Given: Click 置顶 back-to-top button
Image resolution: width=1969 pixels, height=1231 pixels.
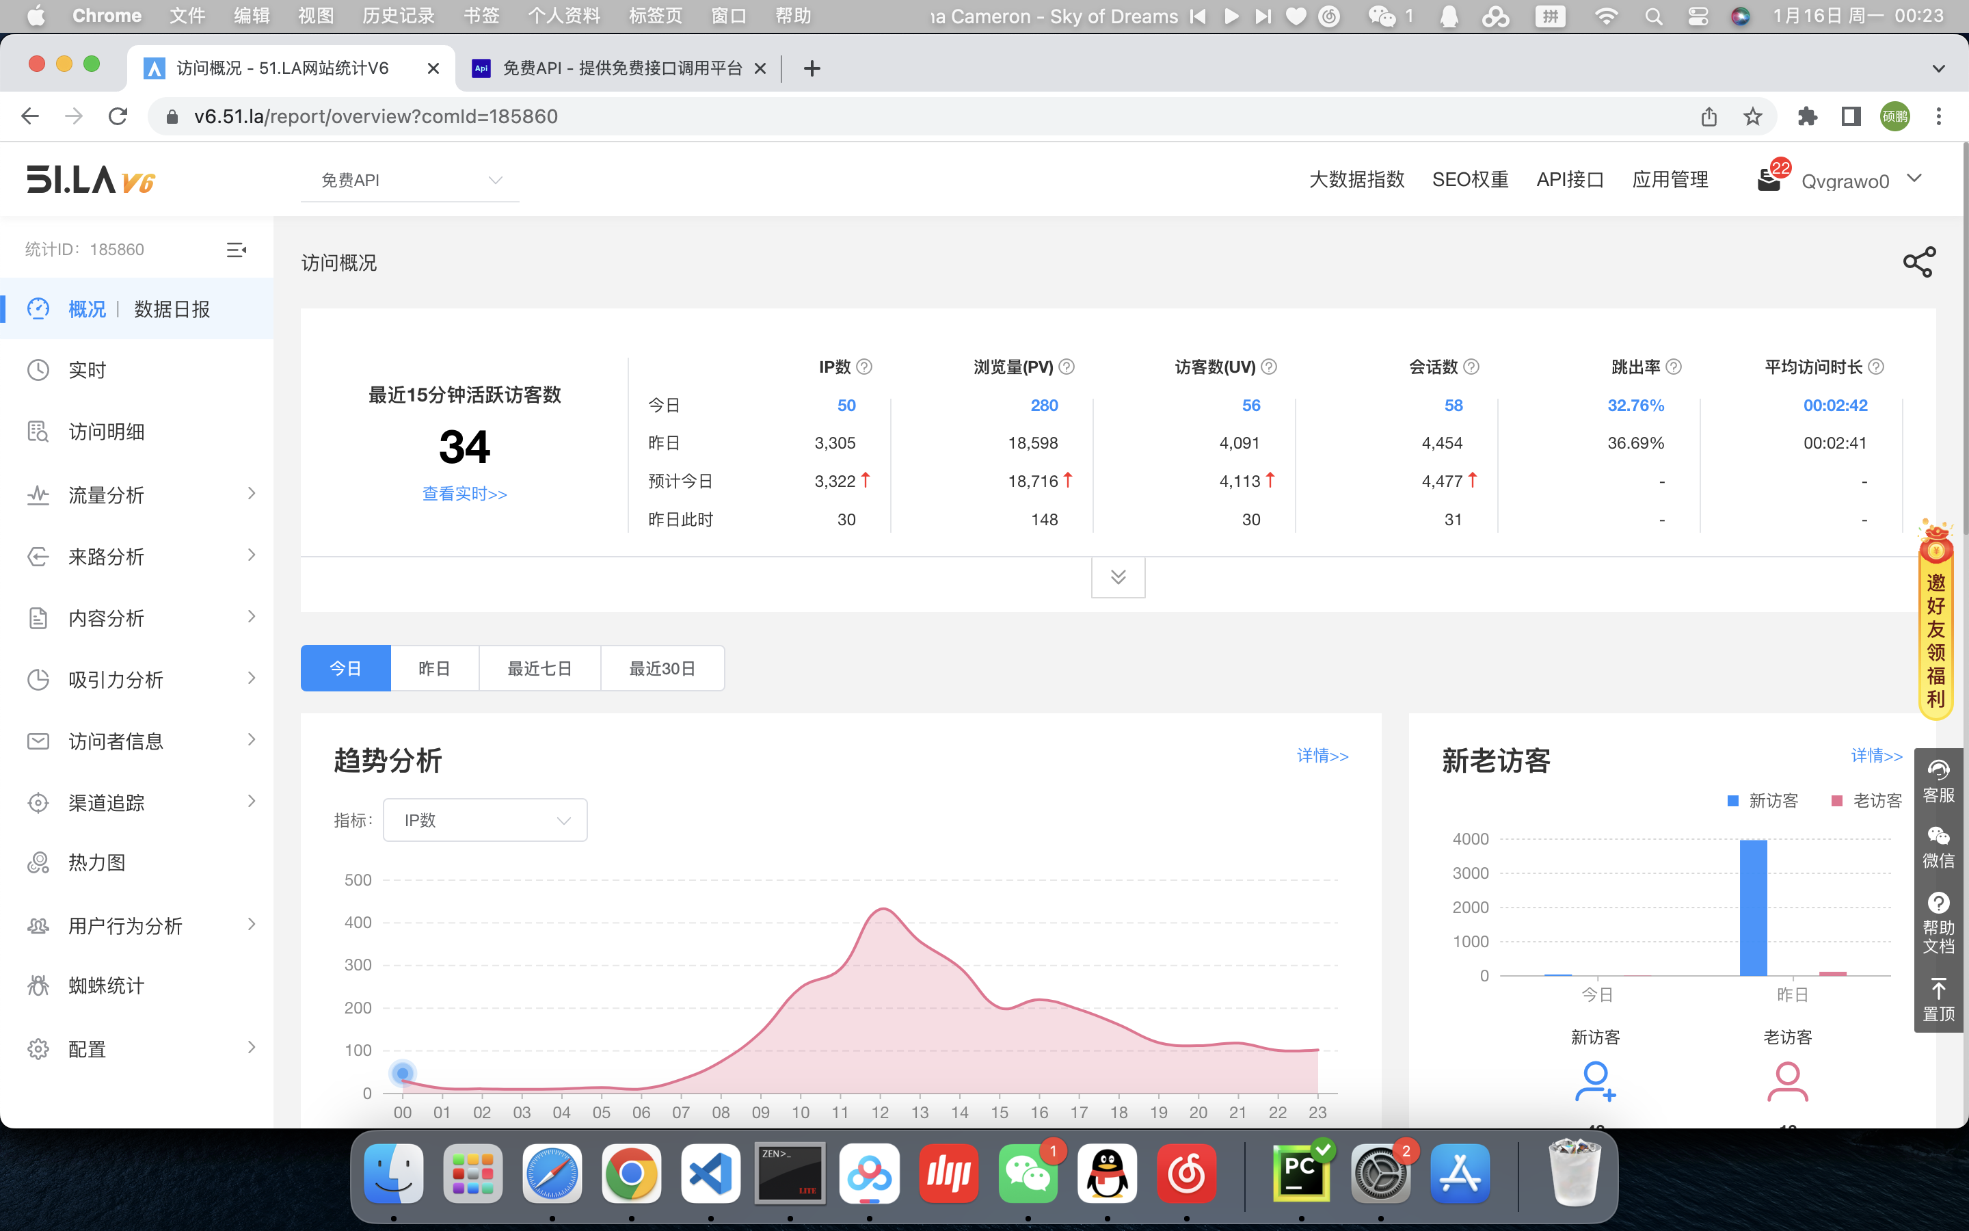Looking at the screenshot, I should [x=1938, y=1000].
